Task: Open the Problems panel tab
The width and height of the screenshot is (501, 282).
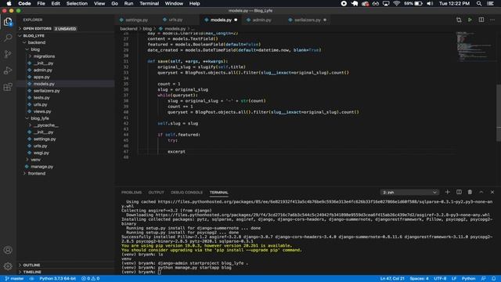Action: (x=132, y=193)
